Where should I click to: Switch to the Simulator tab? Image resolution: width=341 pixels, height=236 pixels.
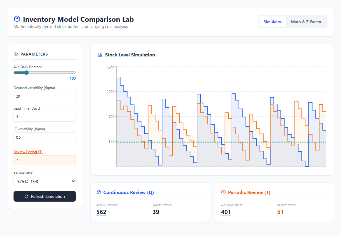click(273, 22)
